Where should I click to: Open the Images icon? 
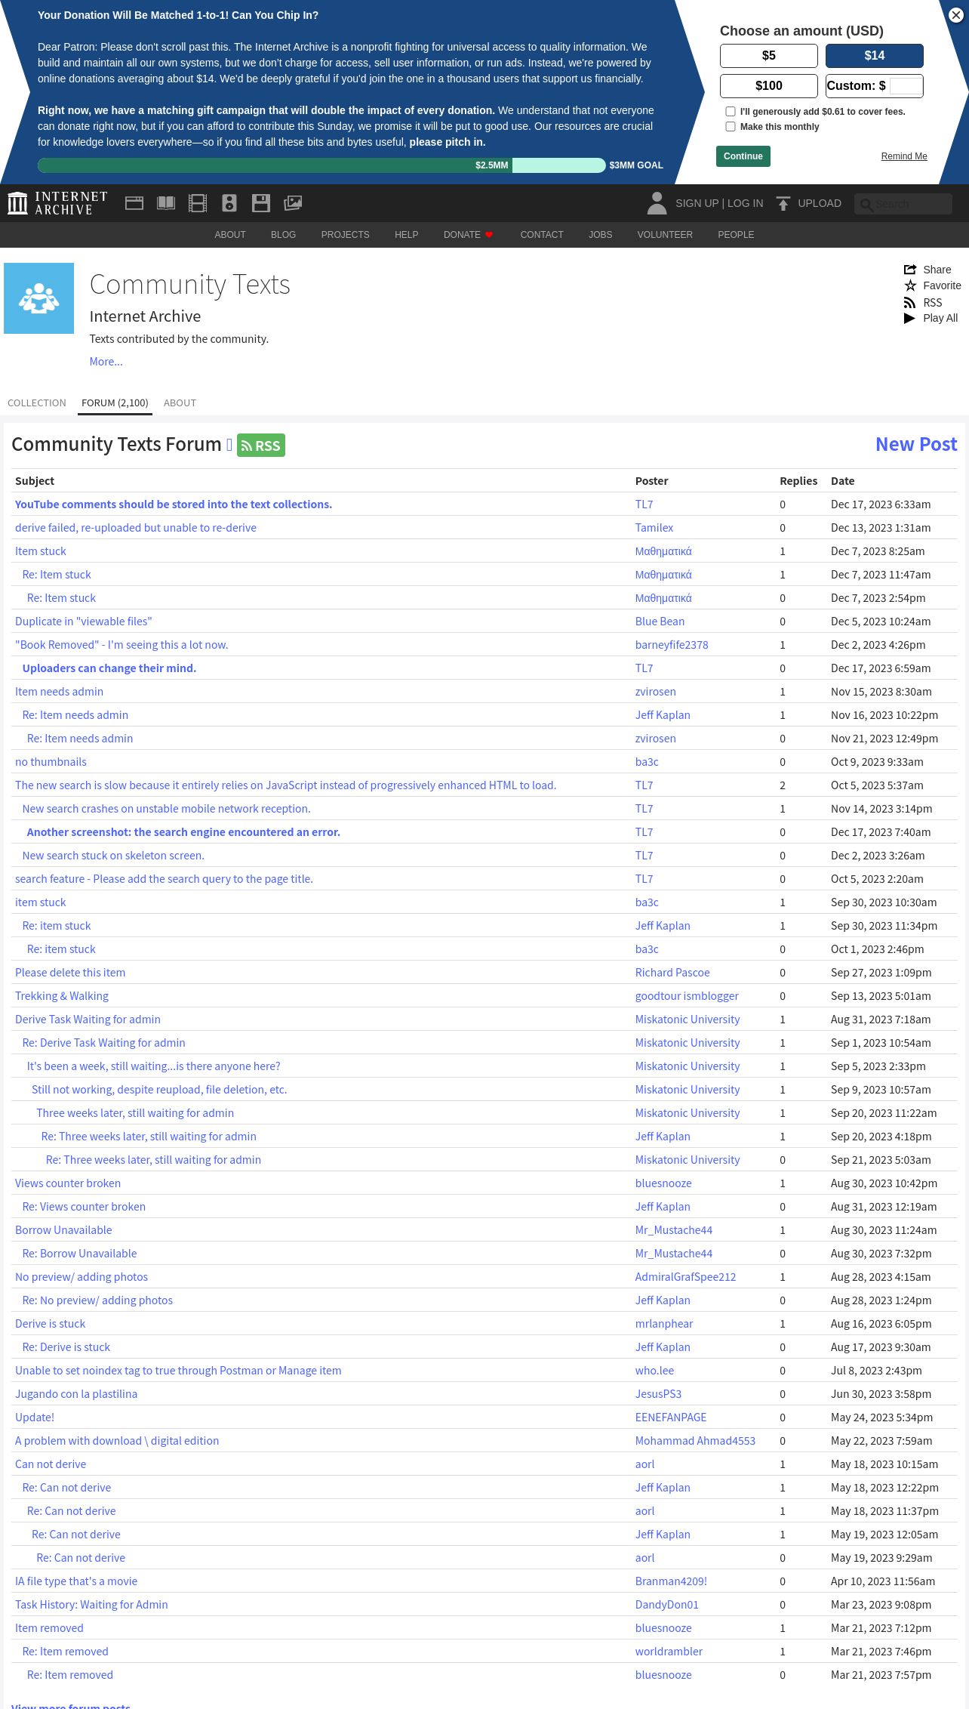[293, 203]
